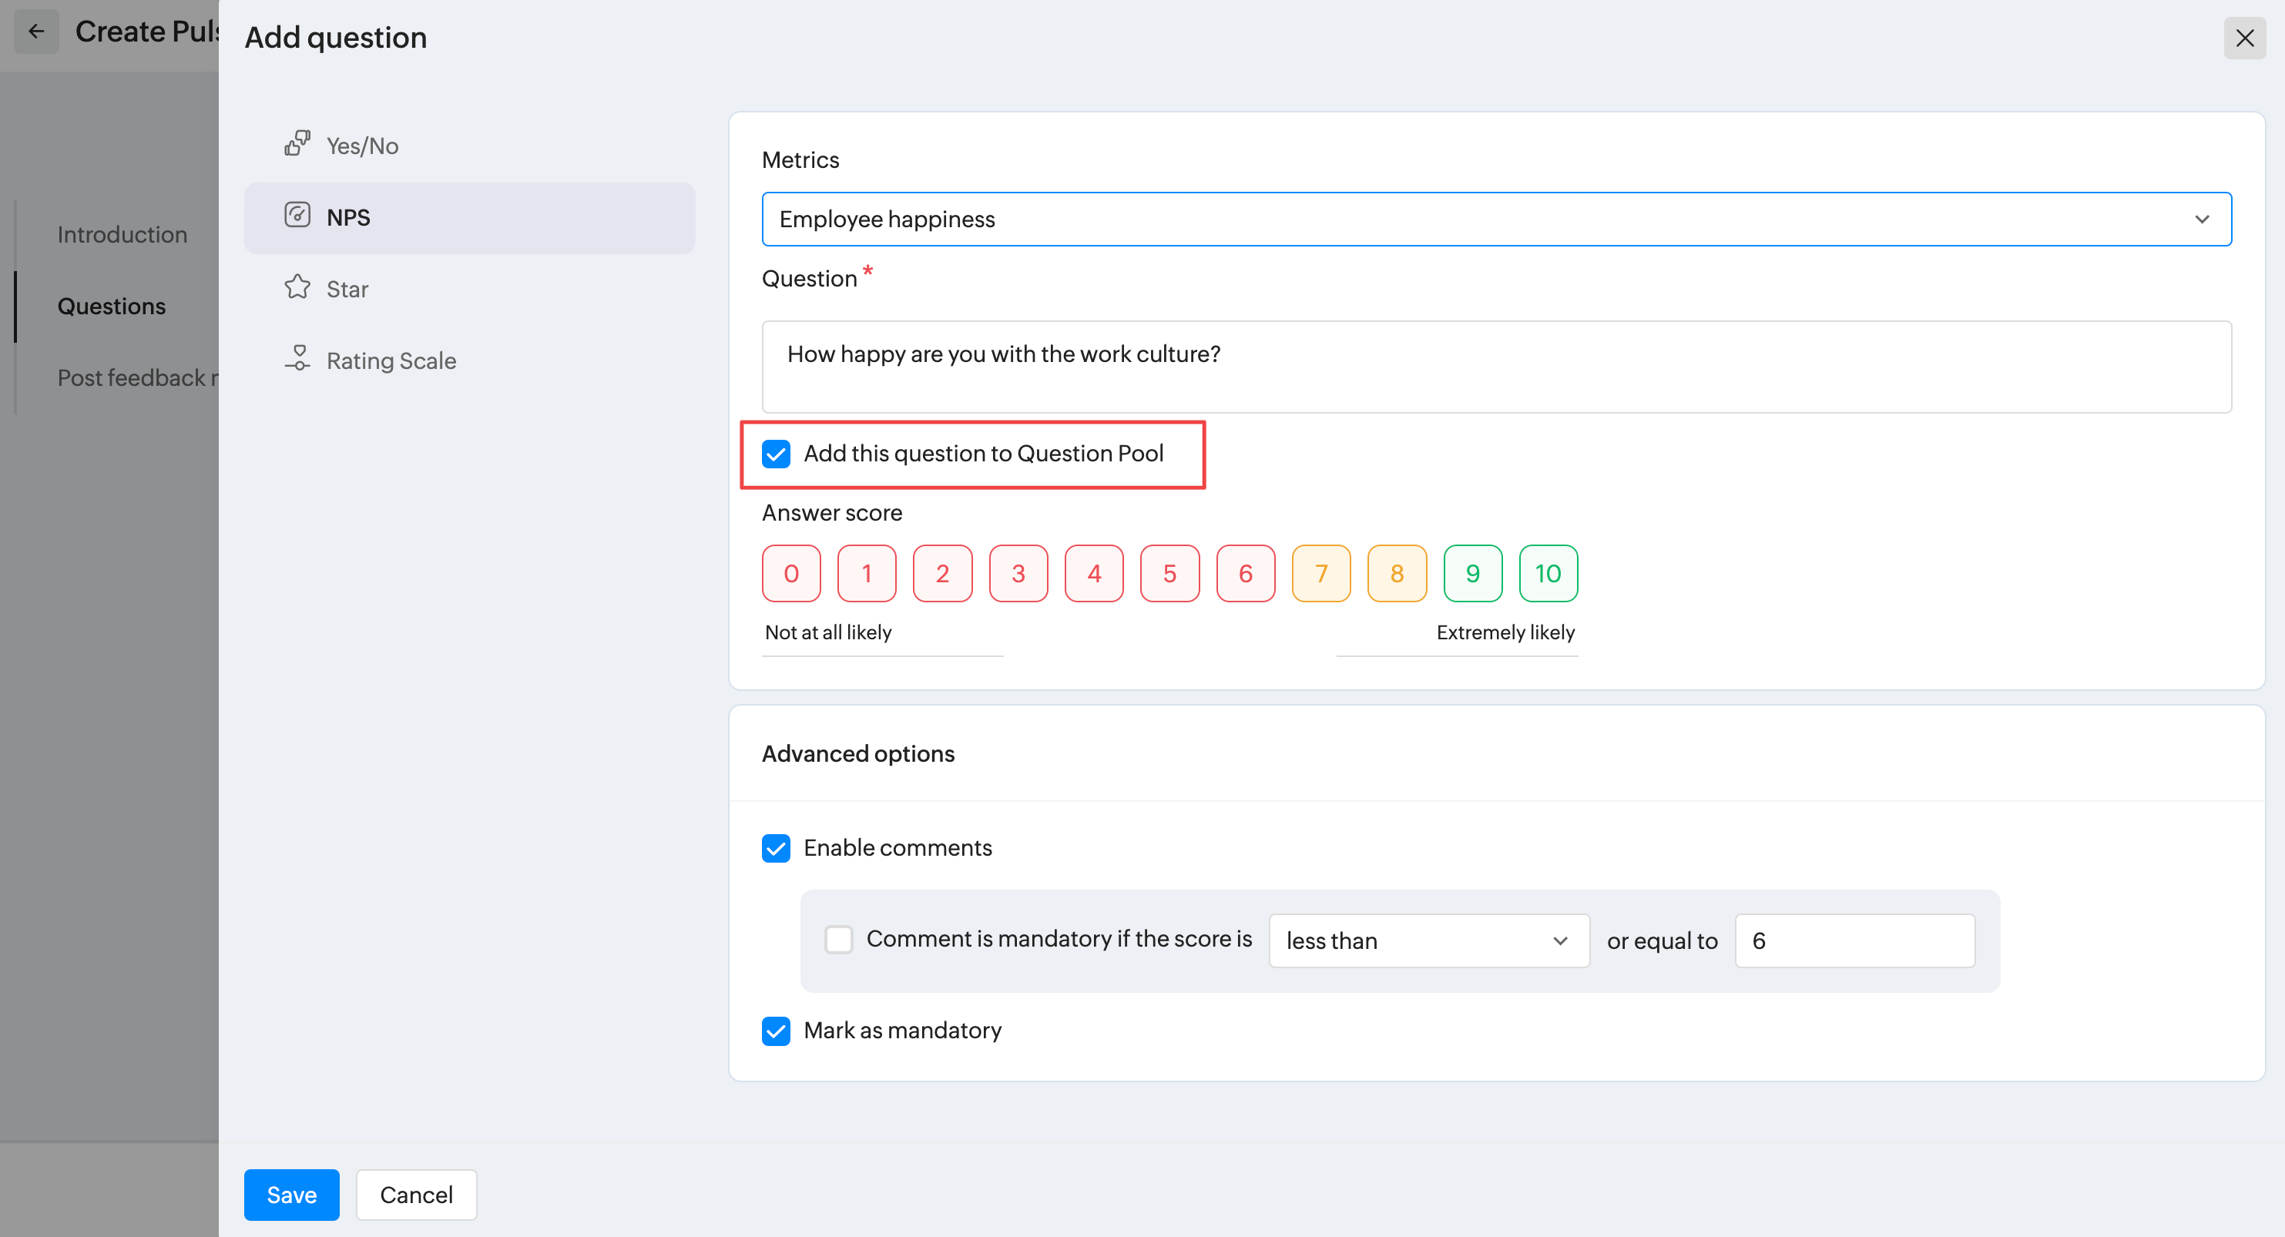The height and width of the screenshot is (1237, 2285).
Task: Select answer score 3
Action: coord(1018,574)
